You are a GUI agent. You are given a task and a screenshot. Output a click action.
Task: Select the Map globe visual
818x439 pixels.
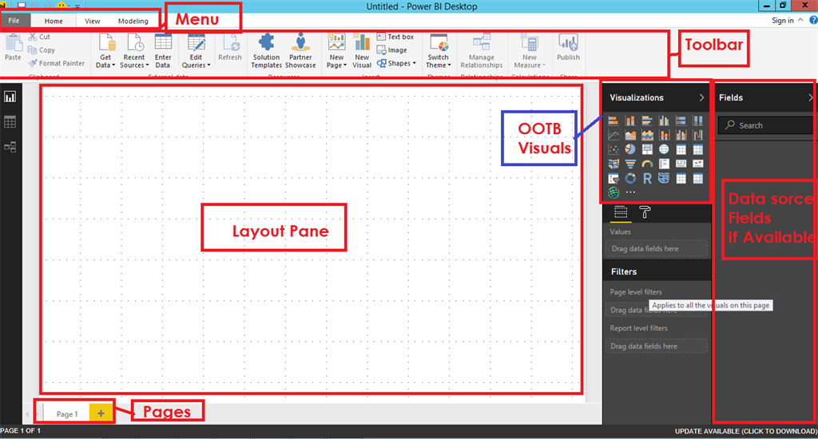[x=664, y=149]
